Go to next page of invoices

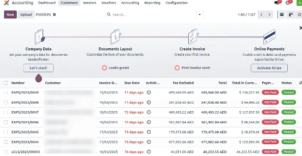click(x=269, y=14)
